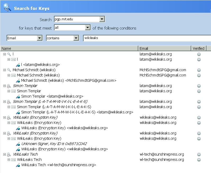Collapse the WikiLeaks Tech user ID node
The height and width of the screenshot is (173, 211).
[9, 160]
